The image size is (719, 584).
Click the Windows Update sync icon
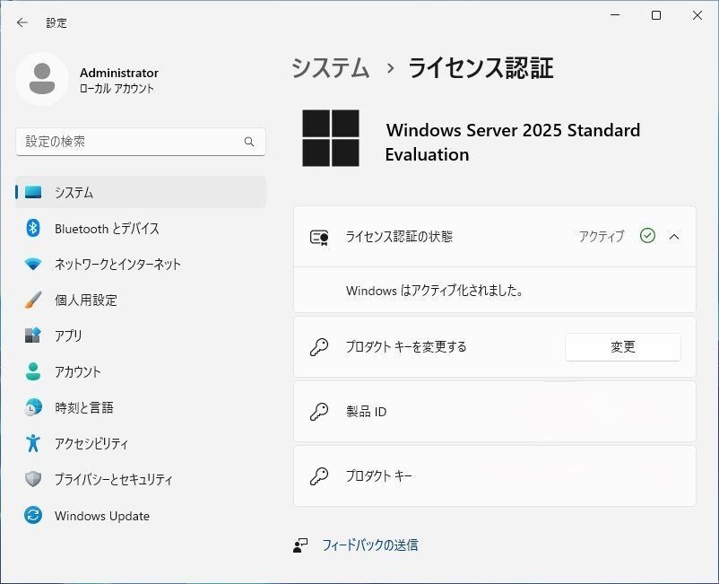pos(33,516)
